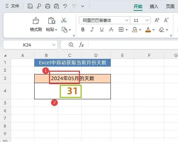178x142 pixels.
Task: Click the Undo arrow
Action: click(65, 6)
